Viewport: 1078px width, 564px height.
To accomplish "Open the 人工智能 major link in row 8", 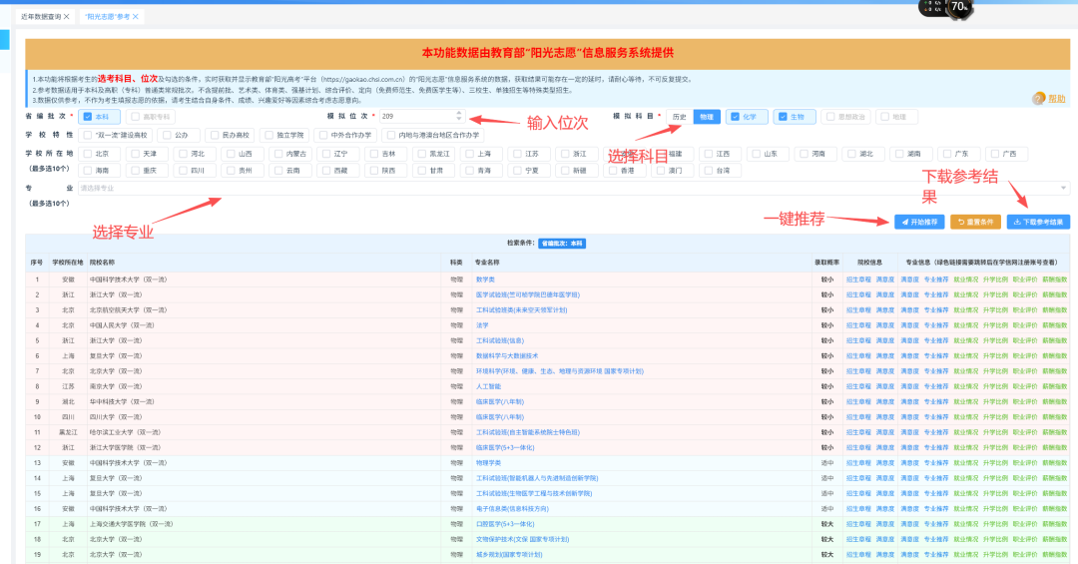I will [488, 386].
